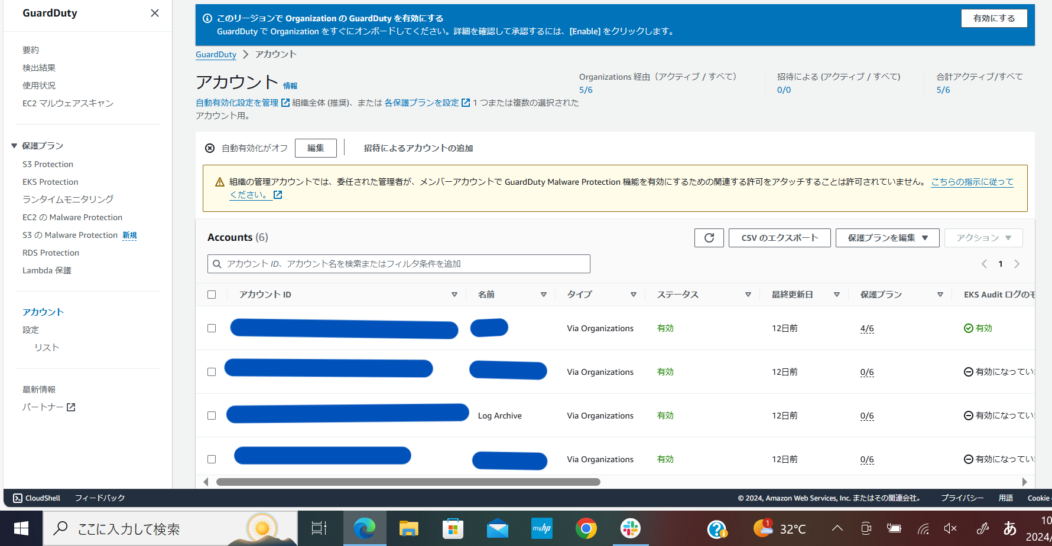This screenshot has height=546, width=1052.
Task: Tick the checkbox for the second account row
Action: (x=212, y=372)
